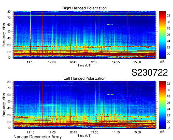This screenshot has height=140, width=173.
Task: Click the 13:30 time tick under the Left Handed plot
Action: click(95, 132)
